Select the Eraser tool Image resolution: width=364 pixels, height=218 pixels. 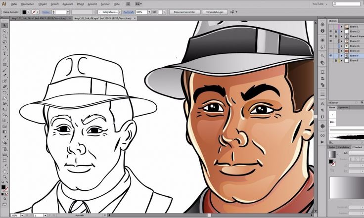pos(4,87)
